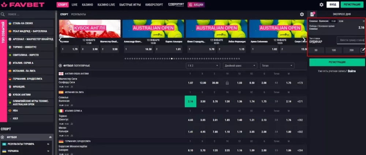Click search magnifier icon in sidebar

pyautogui.click(x=3, y=14)
